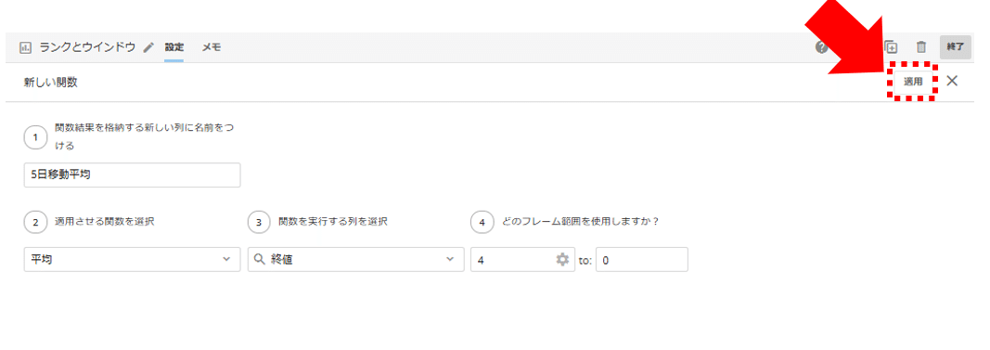Switch to the 設定 tab

click(x=174, y=47)
